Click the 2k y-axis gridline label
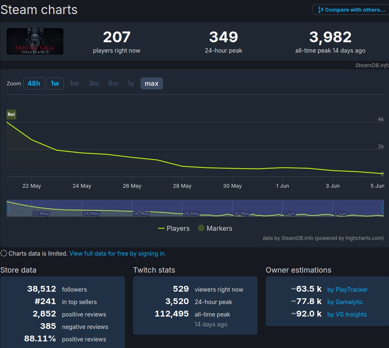The height and width of the screenshot is (348, 389). pos(381,147)
